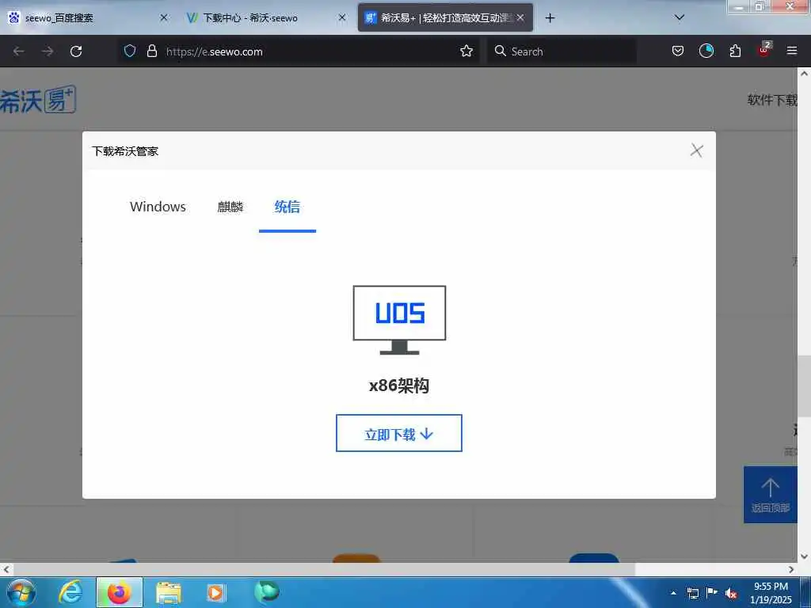The width and height of the screenshot is (811, 608).
Task: Click the 立即下载 download button
Action: (399, 433)
